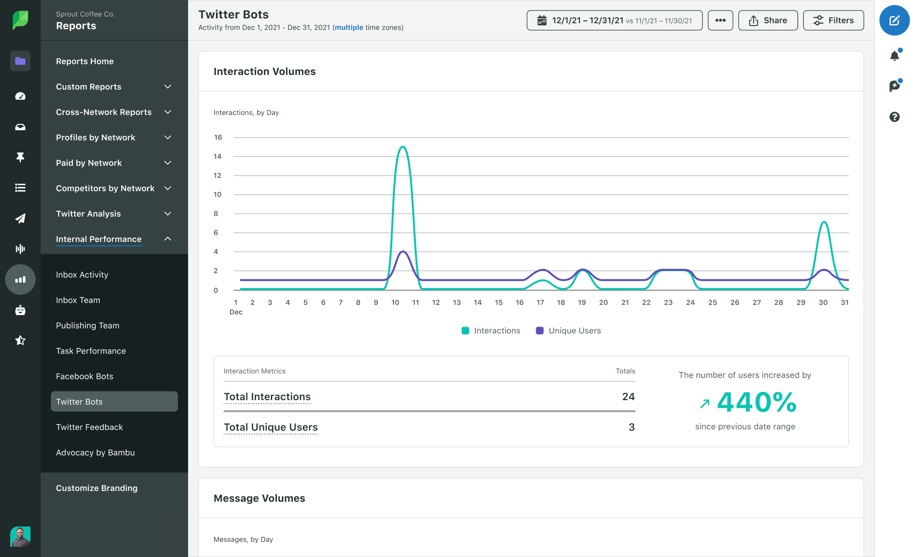The image size is (915, 557).
Task: Open the Smart Inbox tray icon
Action: (x=20, y=127)
